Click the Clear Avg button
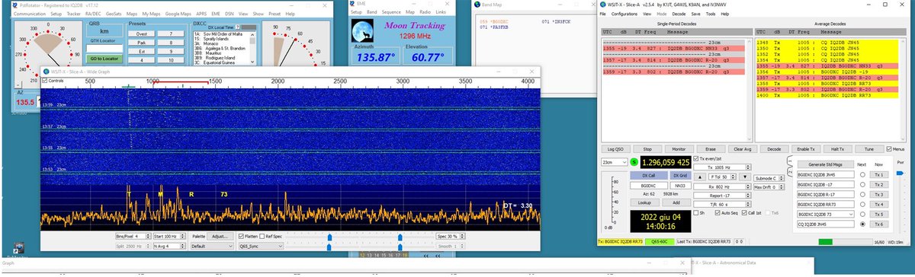 click(743, 149)
